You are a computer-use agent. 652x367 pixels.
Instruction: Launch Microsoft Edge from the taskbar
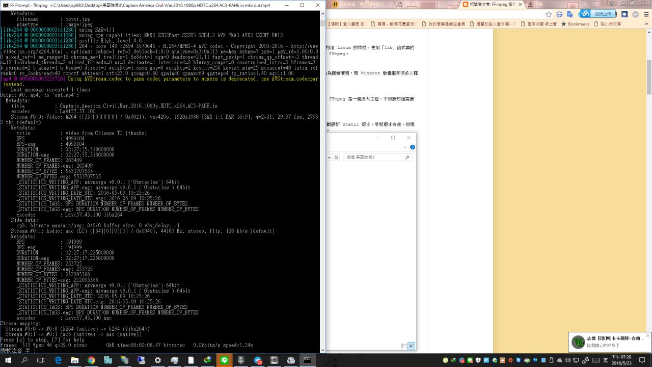[x=58, y=360]
